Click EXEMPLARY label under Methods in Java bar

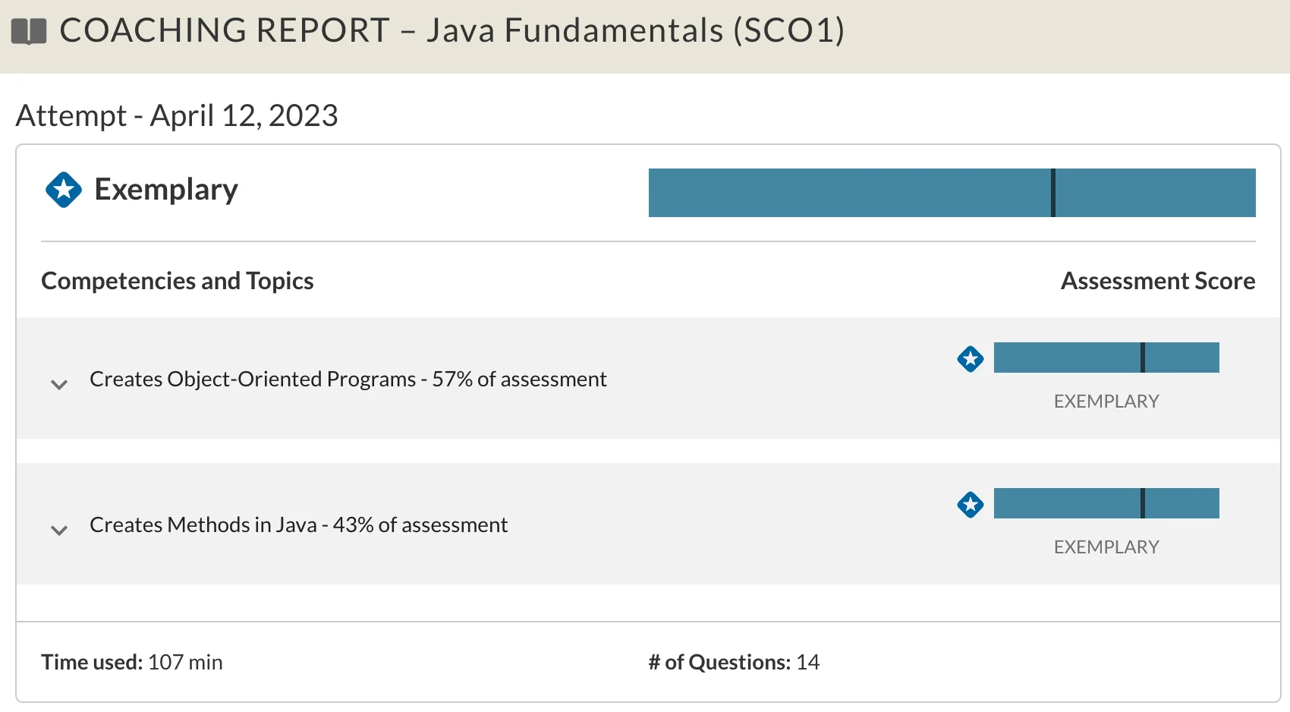point(1106,547)
